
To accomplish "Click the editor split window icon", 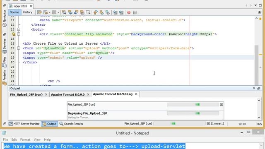I will (x=260, y=12).
